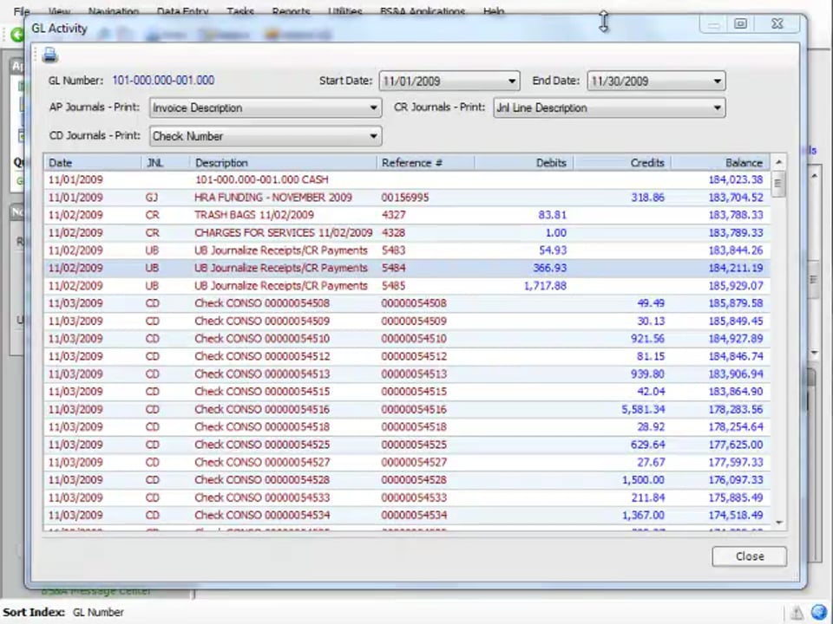Click reference number 5483
This screenshot has height=624, width=833.
pos(394,250)
